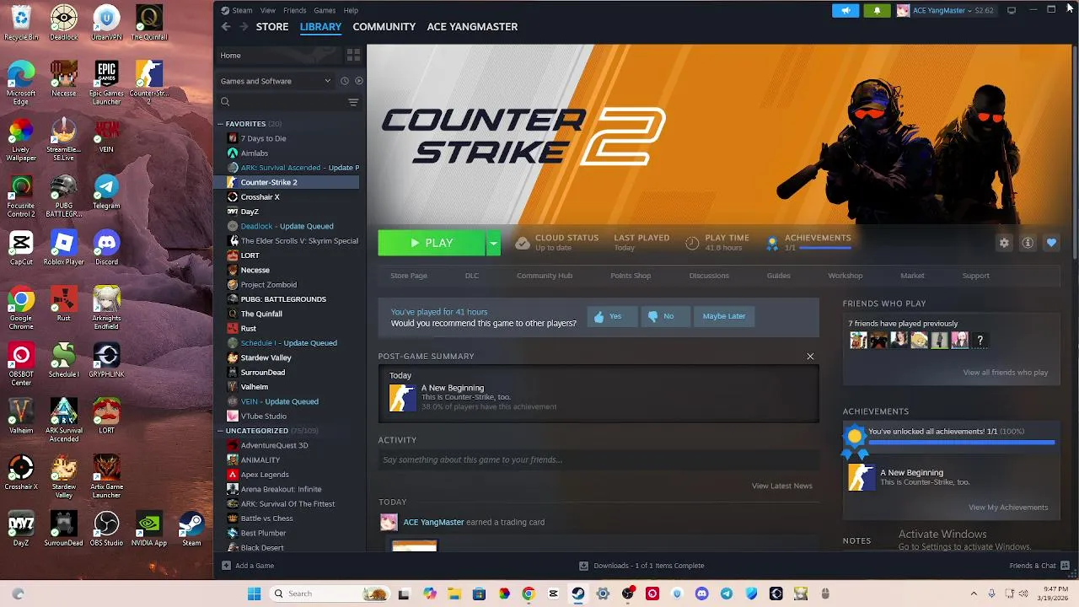Image resolution: width=1079 pixels, height=607 pixels.
Task: Open the Friends menu
Action: pos(295,10)
